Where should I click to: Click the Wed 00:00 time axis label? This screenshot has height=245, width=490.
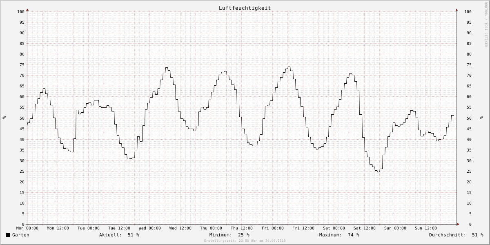pos(150,228)
